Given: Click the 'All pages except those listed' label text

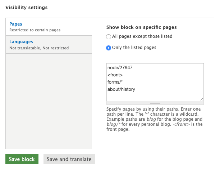Looking at the screenshot, I should click(x=142, y=36).
